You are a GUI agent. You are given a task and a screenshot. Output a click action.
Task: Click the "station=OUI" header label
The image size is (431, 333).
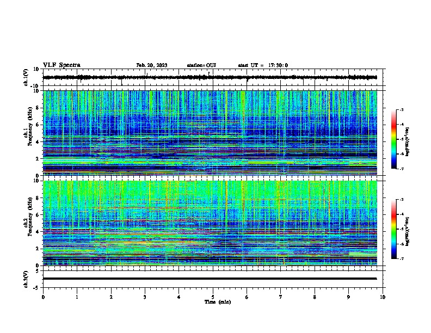[x=201, y=65]
